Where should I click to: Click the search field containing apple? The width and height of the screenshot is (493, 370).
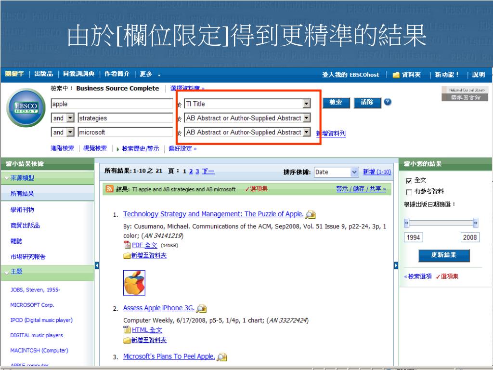(112, 104)
